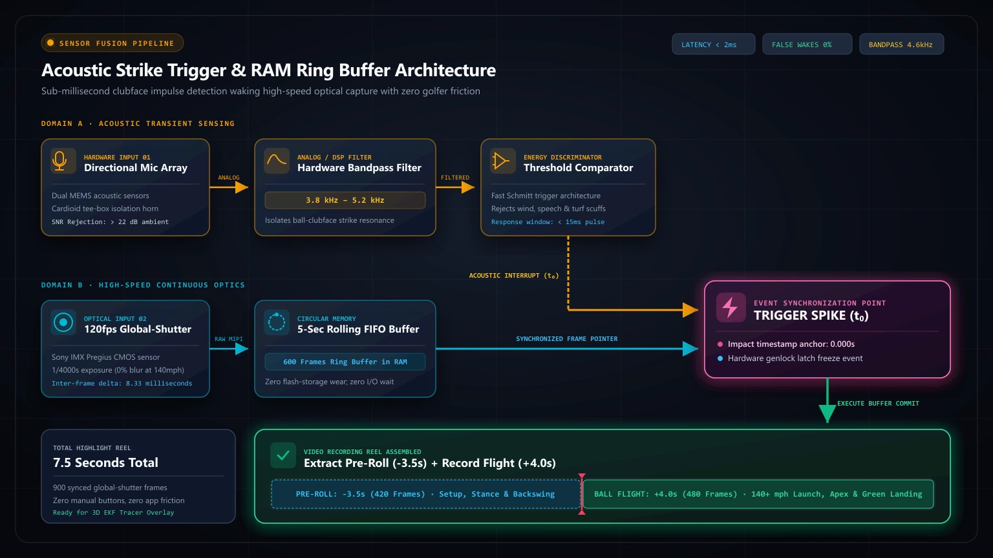Click the 'Threshold Comparator' heading

(x=579, y=168)
